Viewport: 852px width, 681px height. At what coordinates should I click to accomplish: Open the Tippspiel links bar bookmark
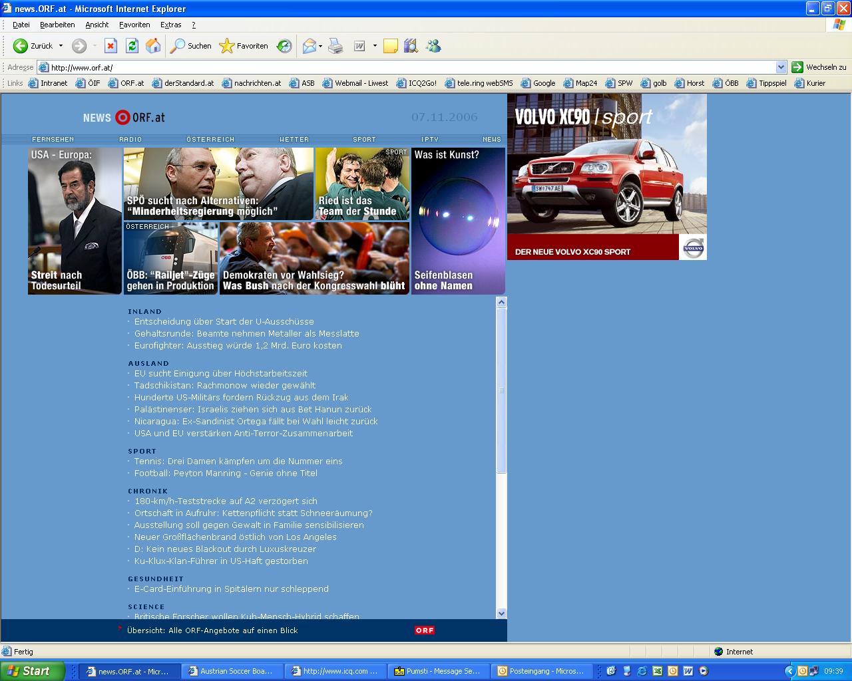[767, 83]
